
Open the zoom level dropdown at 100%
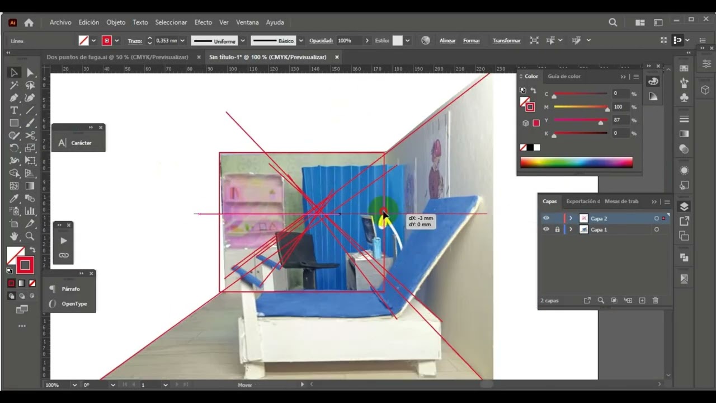click(74, 385)
